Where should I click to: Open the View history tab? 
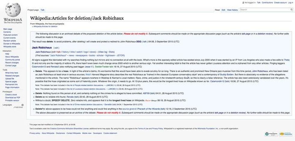pos(232,10)
